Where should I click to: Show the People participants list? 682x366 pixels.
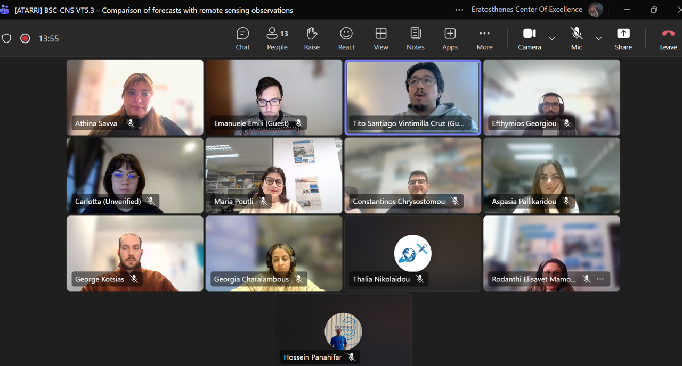(x=277, y=39)
